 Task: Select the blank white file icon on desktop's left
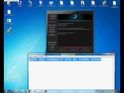click(x=9, y=13)
